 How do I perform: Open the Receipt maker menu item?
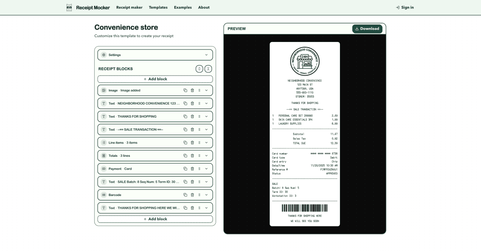[x=129, y=7]
